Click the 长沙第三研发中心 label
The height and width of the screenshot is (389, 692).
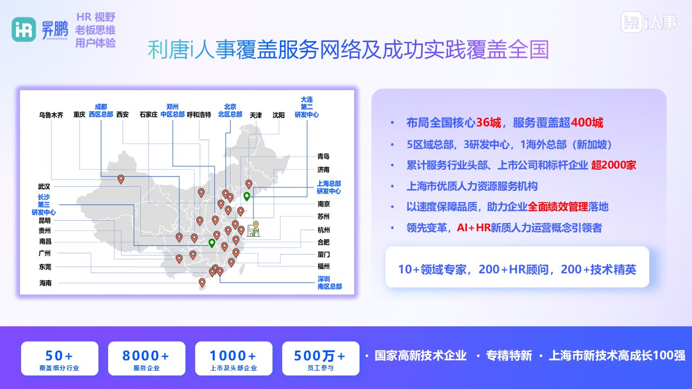[44, 205]
